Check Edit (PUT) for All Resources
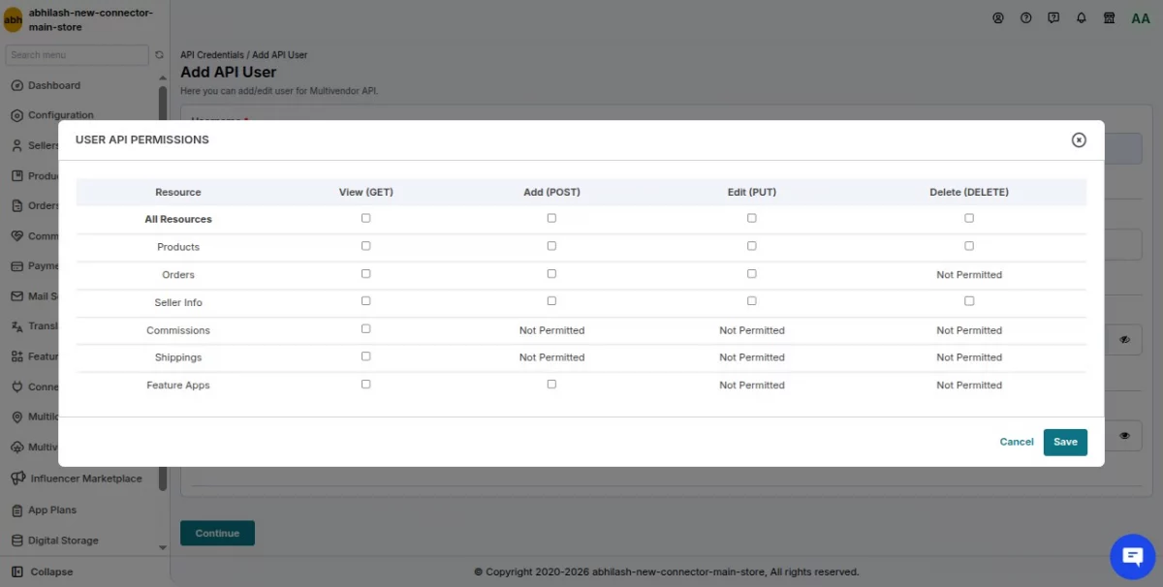Viewport: 1163px width, 587px height. (x=751, y=218)
